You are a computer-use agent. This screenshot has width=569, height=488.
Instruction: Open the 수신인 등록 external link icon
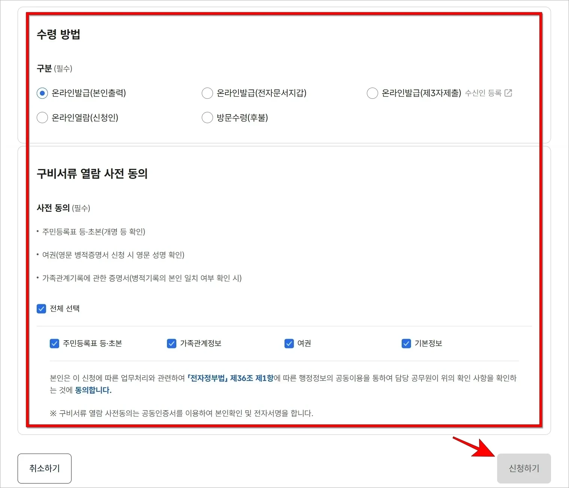point(509,93)
